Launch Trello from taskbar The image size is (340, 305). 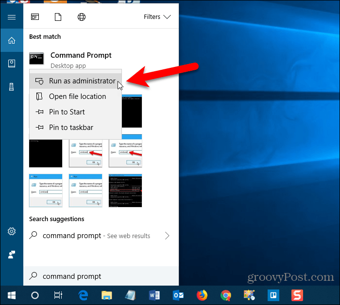[273, 295]
